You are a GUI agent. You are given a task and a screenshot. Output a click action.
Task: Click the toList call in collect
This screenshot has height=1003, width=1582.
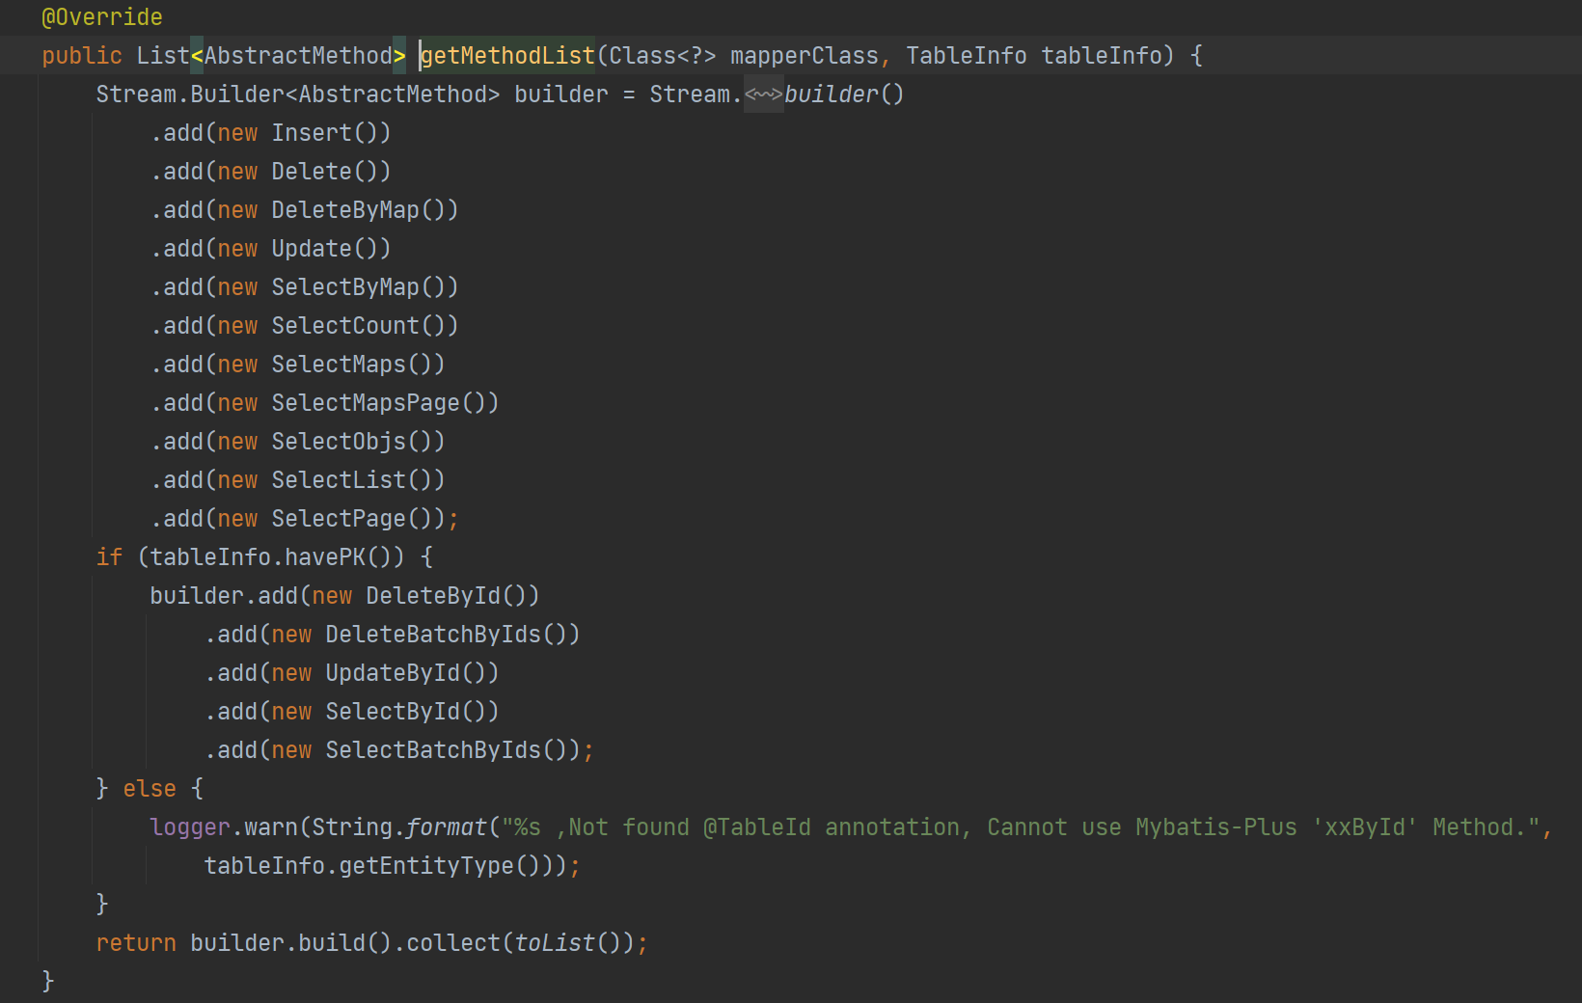pos(555,943)
